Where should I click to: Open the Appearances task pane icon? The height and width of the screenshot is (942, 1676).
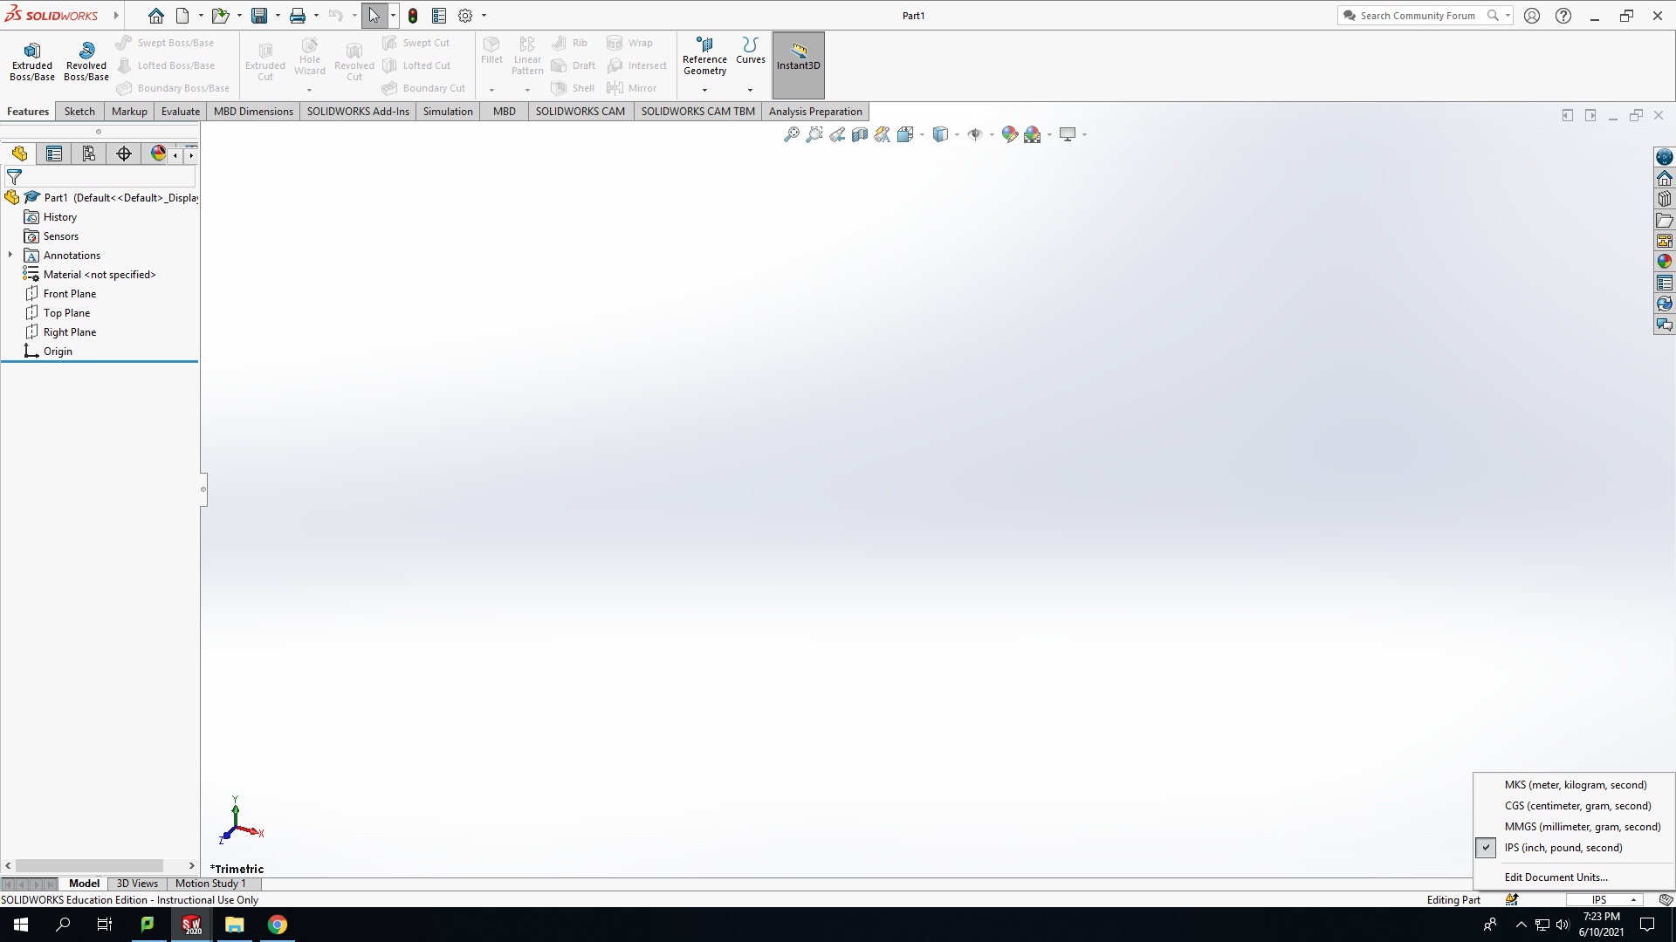pos(1665,262)
